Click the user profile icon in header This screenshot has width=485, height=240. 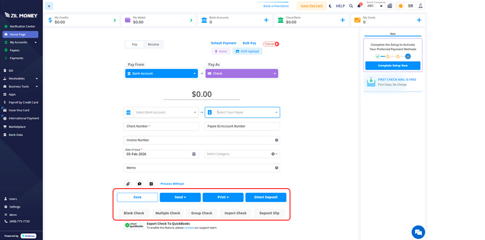[x=420, y=6]
